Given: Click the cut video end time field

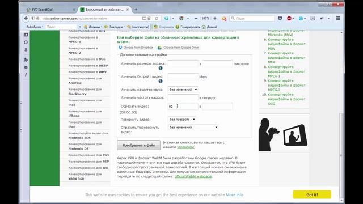Looking at the screenshot, I should click(217, 107).
